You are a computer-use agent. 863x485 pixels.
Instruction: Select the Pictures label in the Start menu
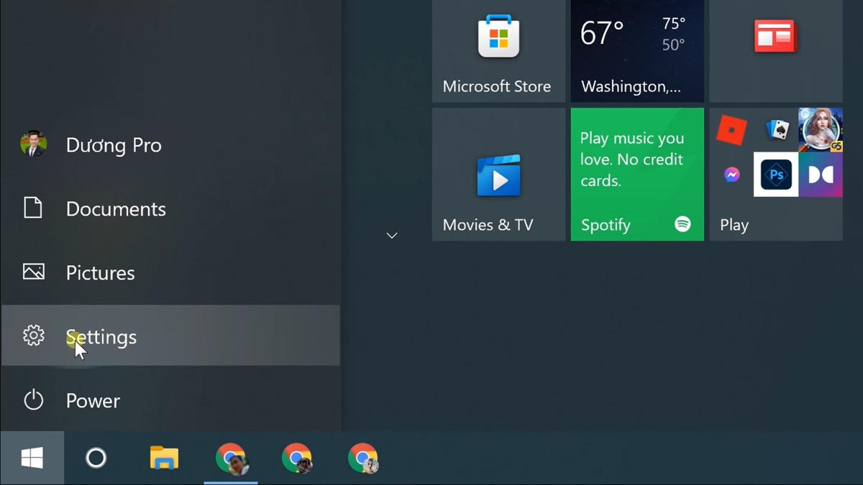[100, 273]
